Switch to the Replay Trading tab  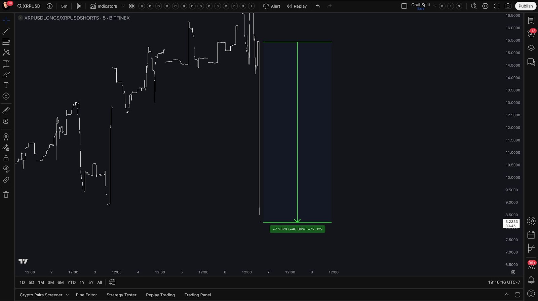point(160,295)
